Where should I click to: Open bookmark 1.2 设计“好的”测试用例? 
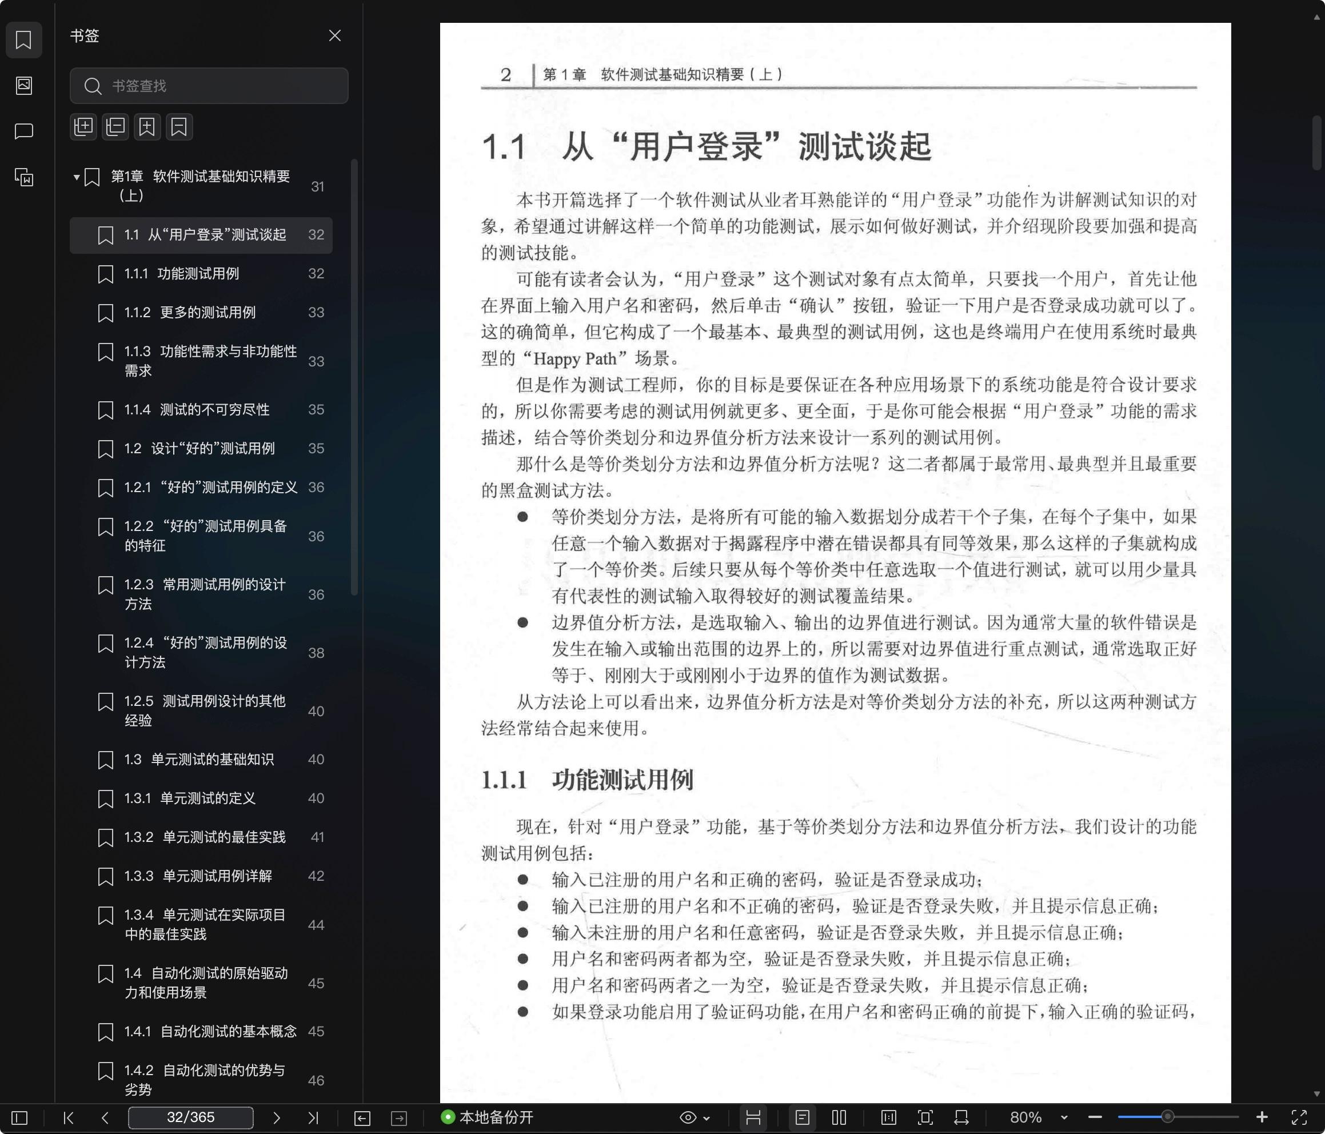pyautogui.click(x=201, y=448)
